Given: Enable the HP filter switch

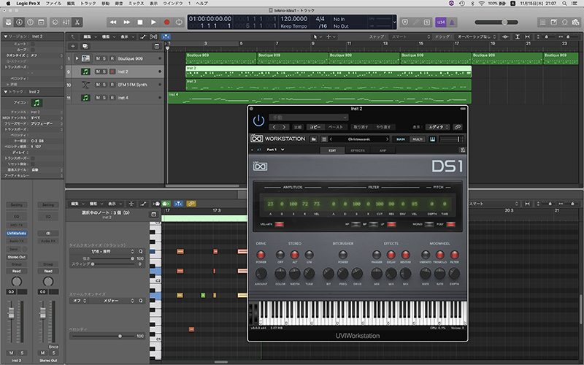Looking at the screenshot, I should pyautogui.click(x=356, y=224).
